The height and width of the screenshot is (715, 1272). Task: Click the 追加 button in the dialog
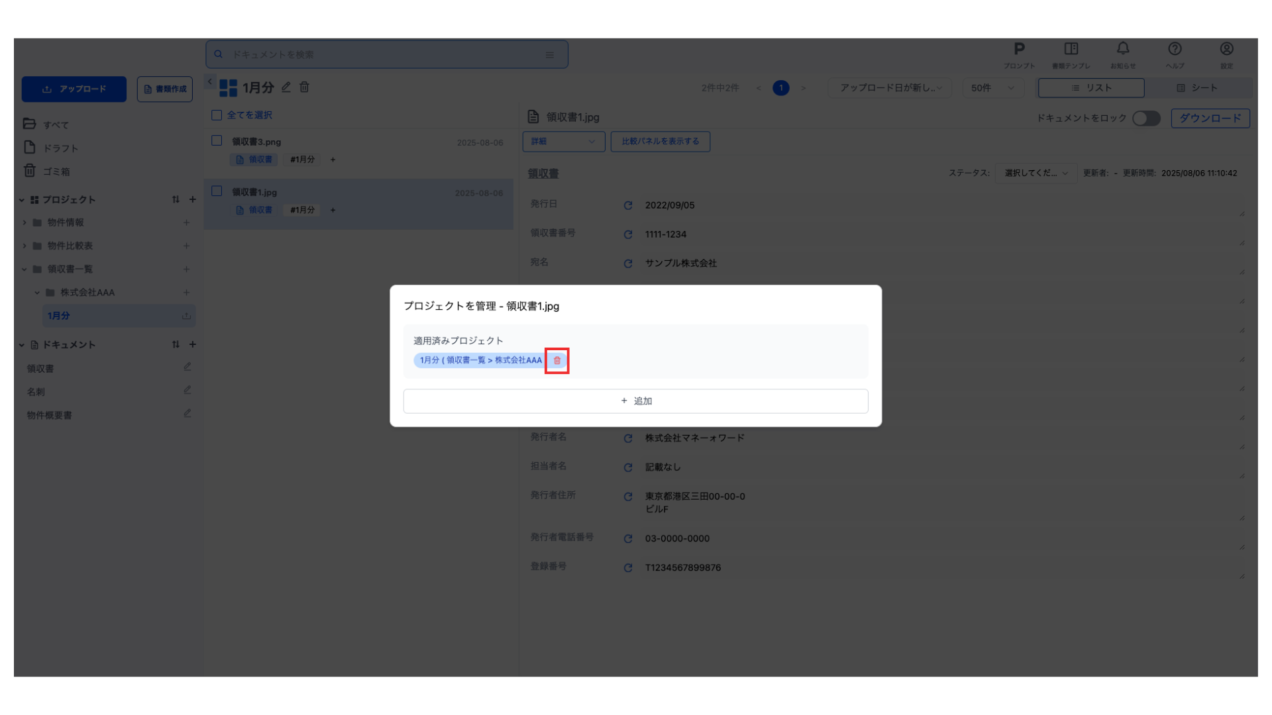635,401
